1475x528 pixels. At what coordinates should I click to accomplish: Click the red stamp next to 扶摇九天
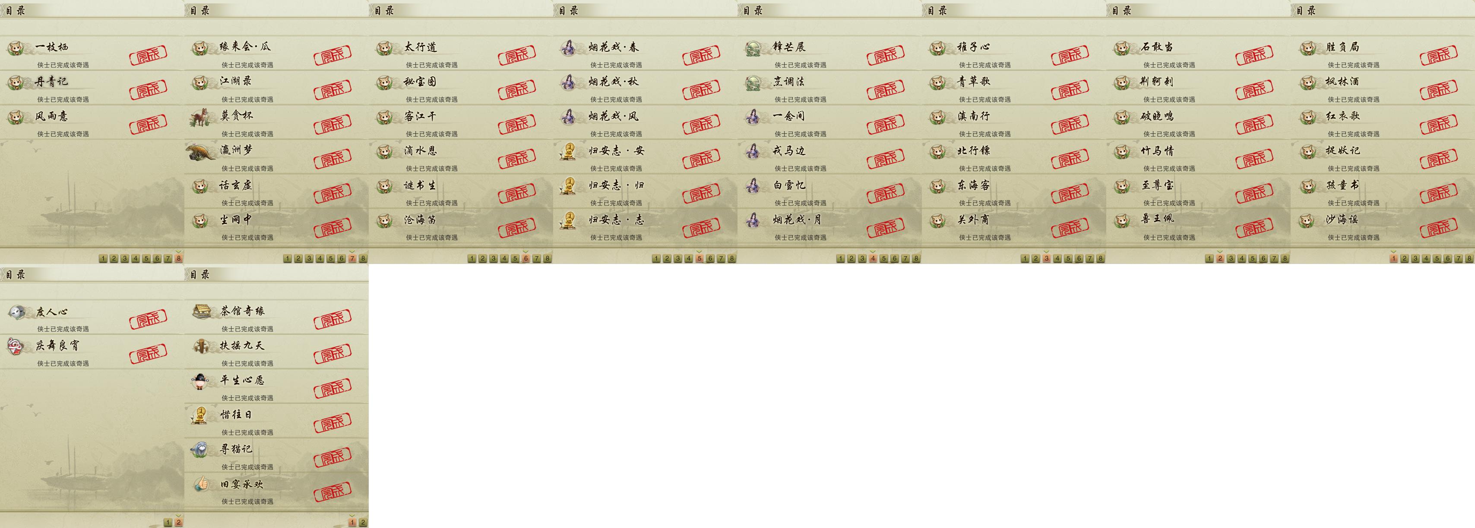(332, 355)
